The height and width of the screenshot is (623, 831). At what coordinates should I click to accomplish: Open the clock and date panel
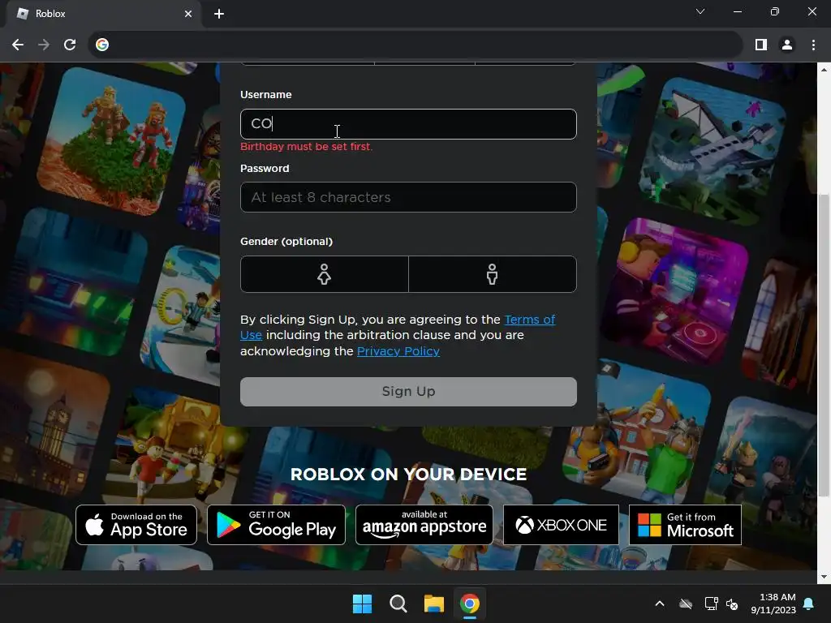(x=773, y=604)
